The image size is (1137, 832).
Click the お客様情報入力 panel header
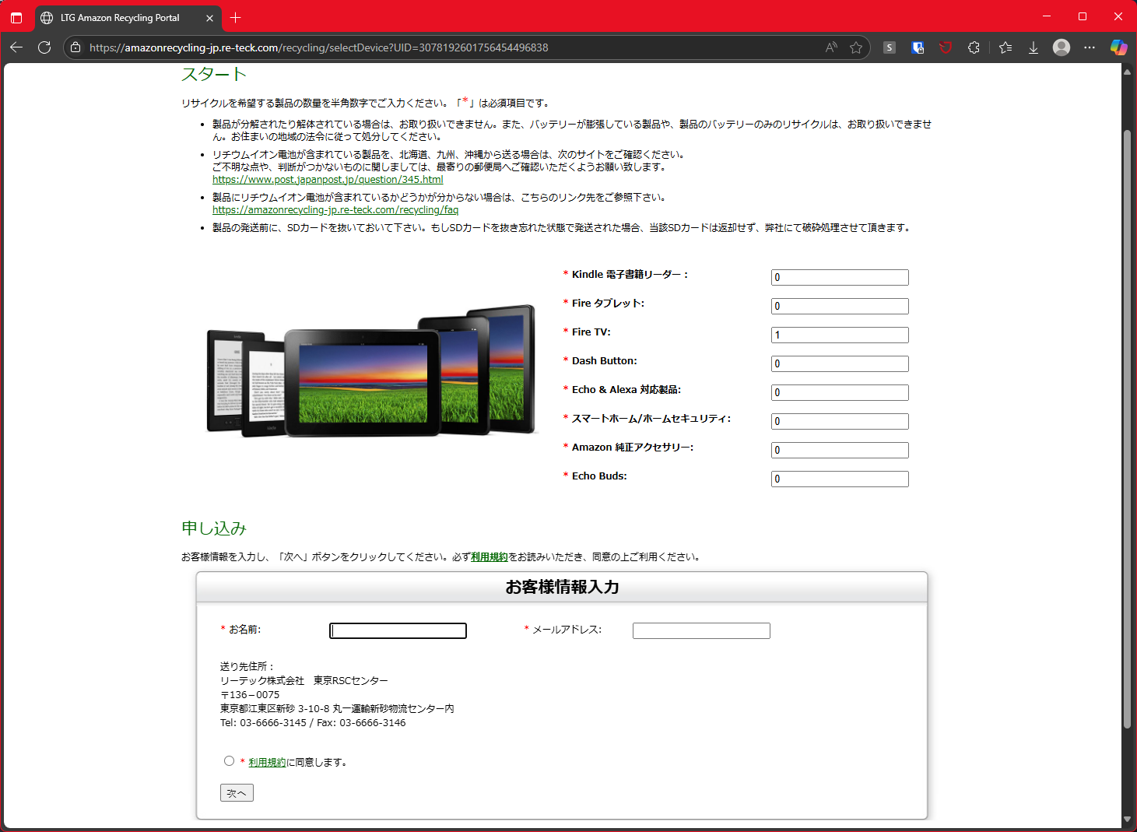(x=562, y=587)
